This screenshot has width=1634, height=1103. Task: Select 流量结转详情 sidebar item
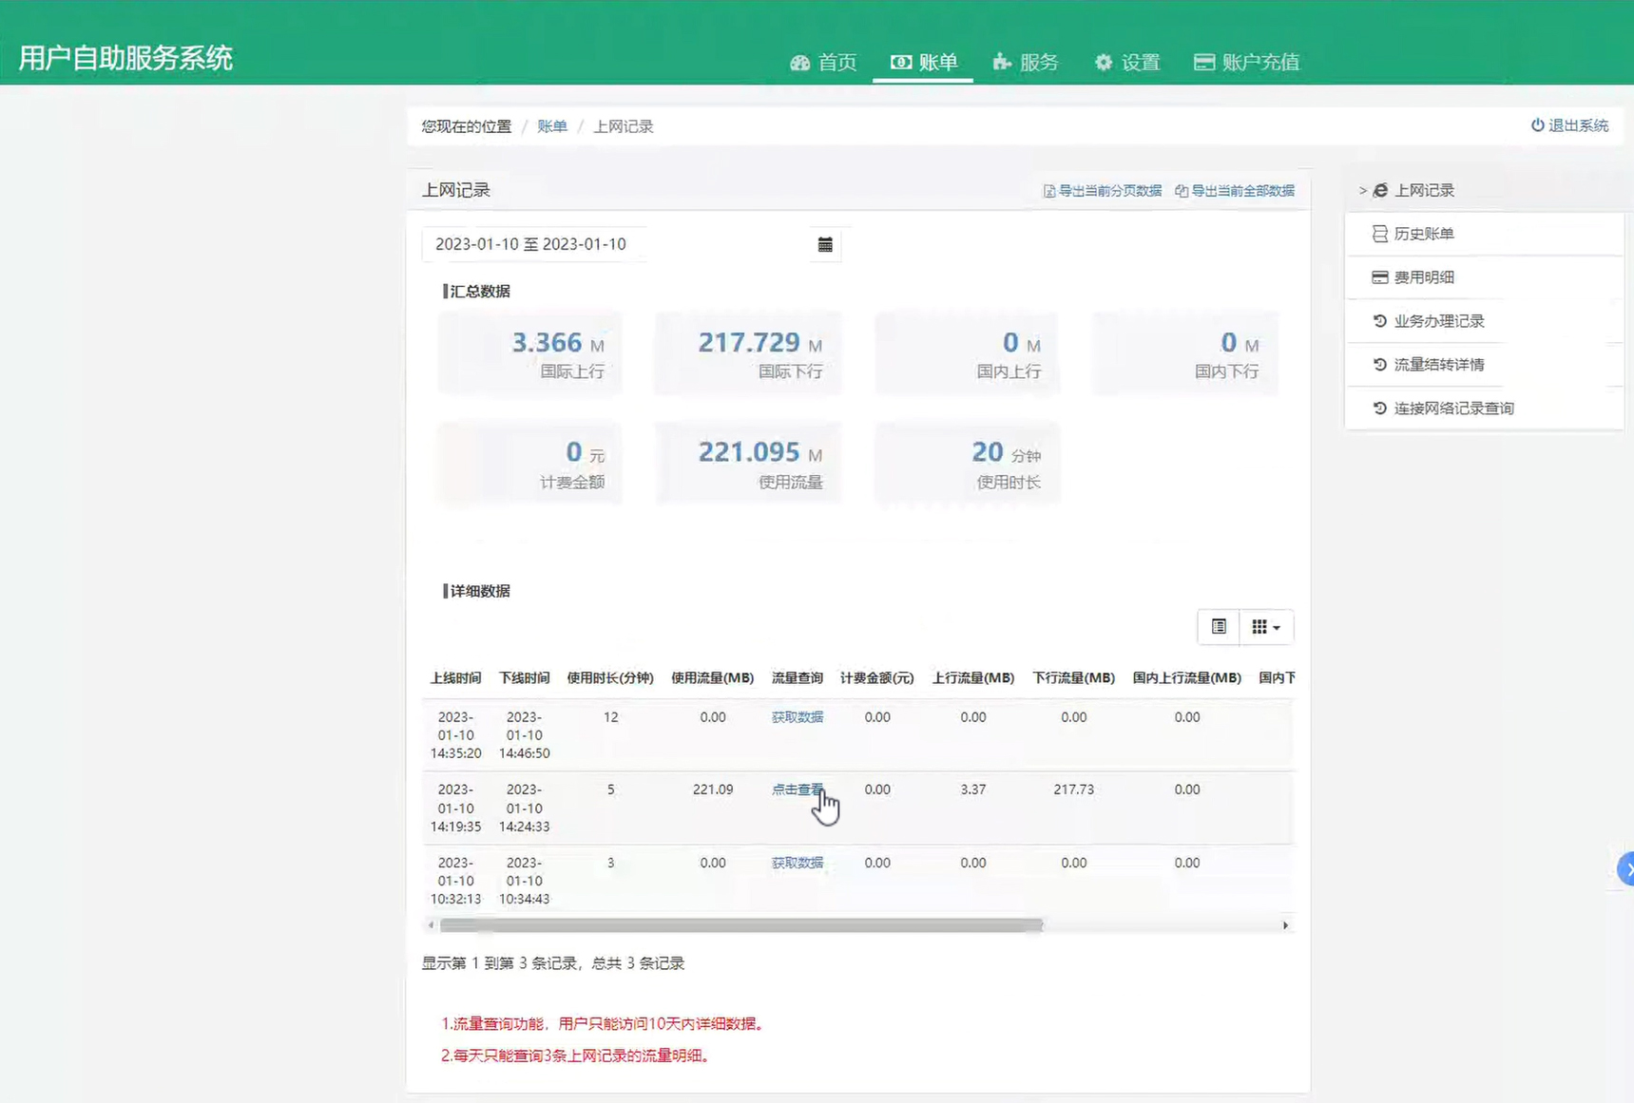pyautogui.click(x=1438, y=365)
